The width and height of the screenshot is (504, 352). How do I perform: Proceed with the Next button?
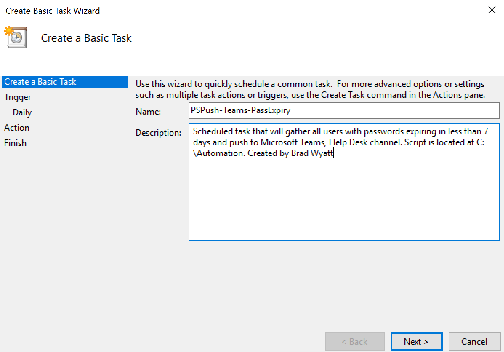416,341
